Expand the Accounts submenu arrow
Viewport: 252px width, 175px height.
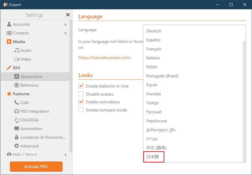point(66,25)
